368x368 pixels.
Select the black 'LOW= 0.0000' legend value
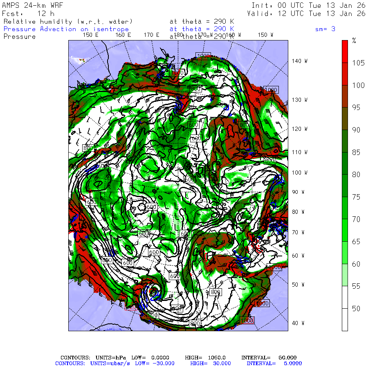pyautogui.click(x=150, y=358)
